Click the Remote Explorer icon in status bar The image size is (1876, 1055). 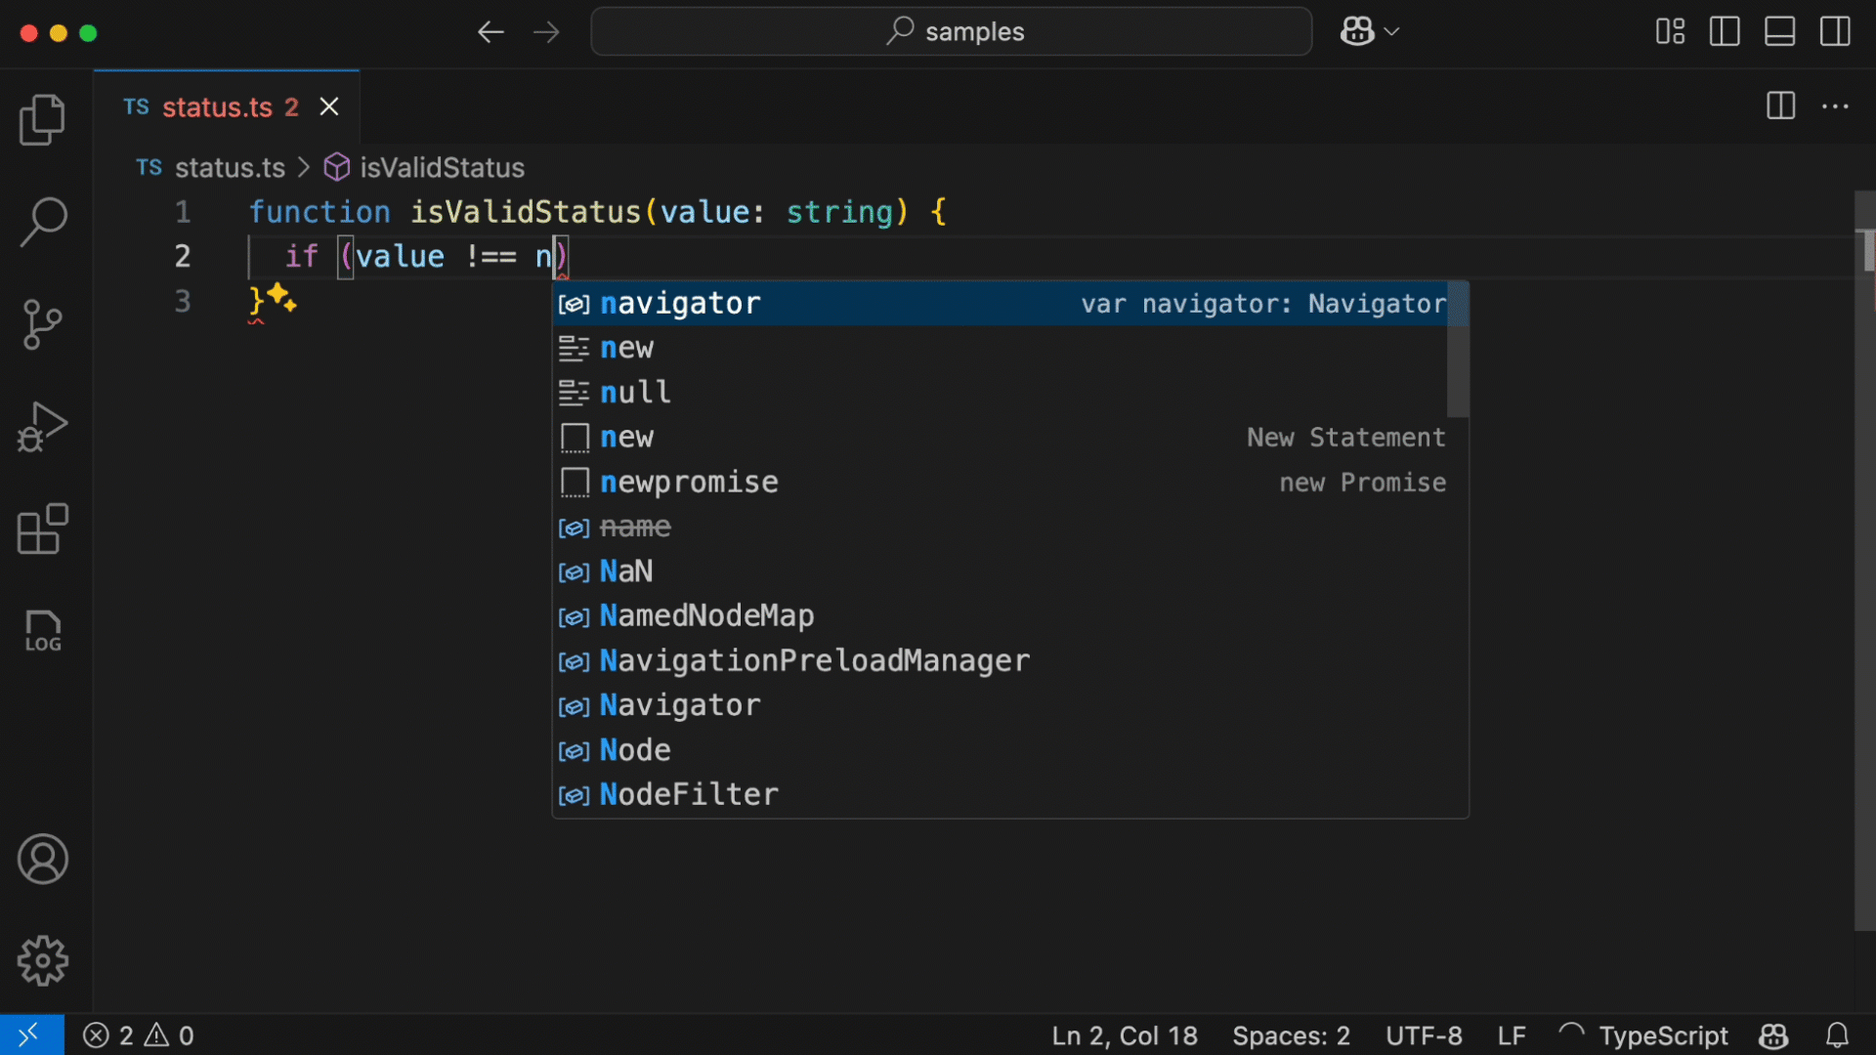(27, 1034)
